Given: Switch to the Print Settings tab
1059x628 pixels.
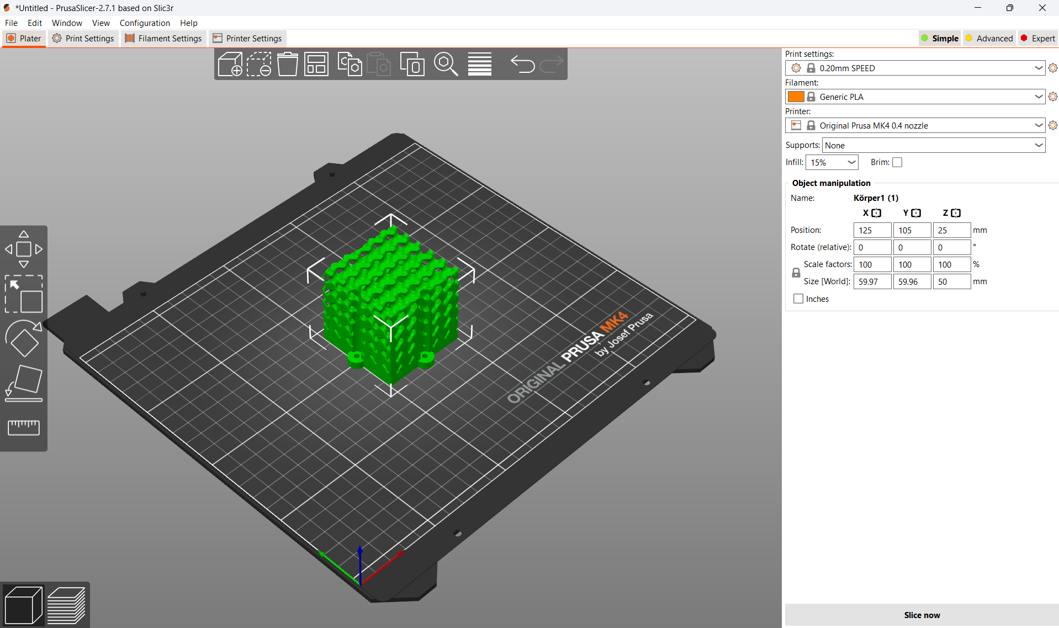Looking at the screenshot, I should tap(83, 38).
